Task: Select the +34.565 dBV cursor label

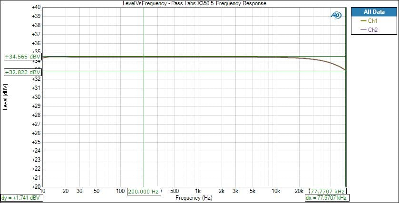Action: (x=22, y=57)
